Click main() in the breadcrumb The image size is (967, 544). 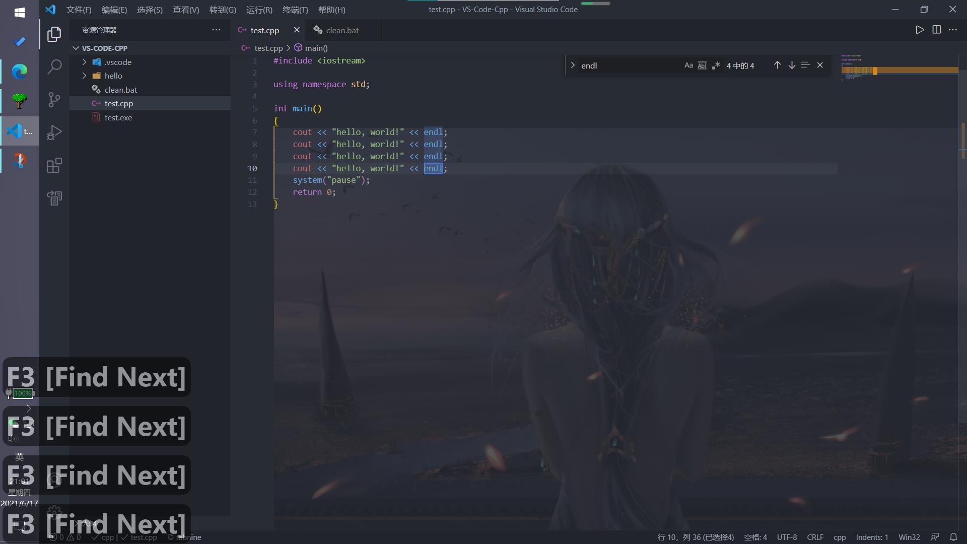point(316,48)
